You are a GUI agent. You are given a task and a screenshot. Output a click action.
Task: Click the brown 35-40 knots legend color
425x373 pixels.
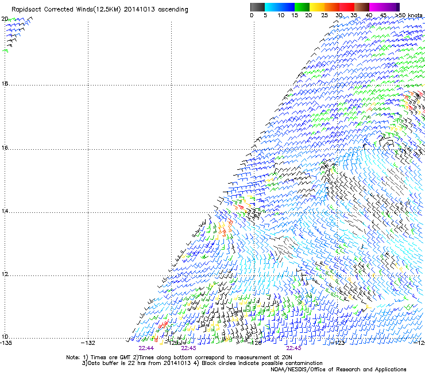(362, 7)
